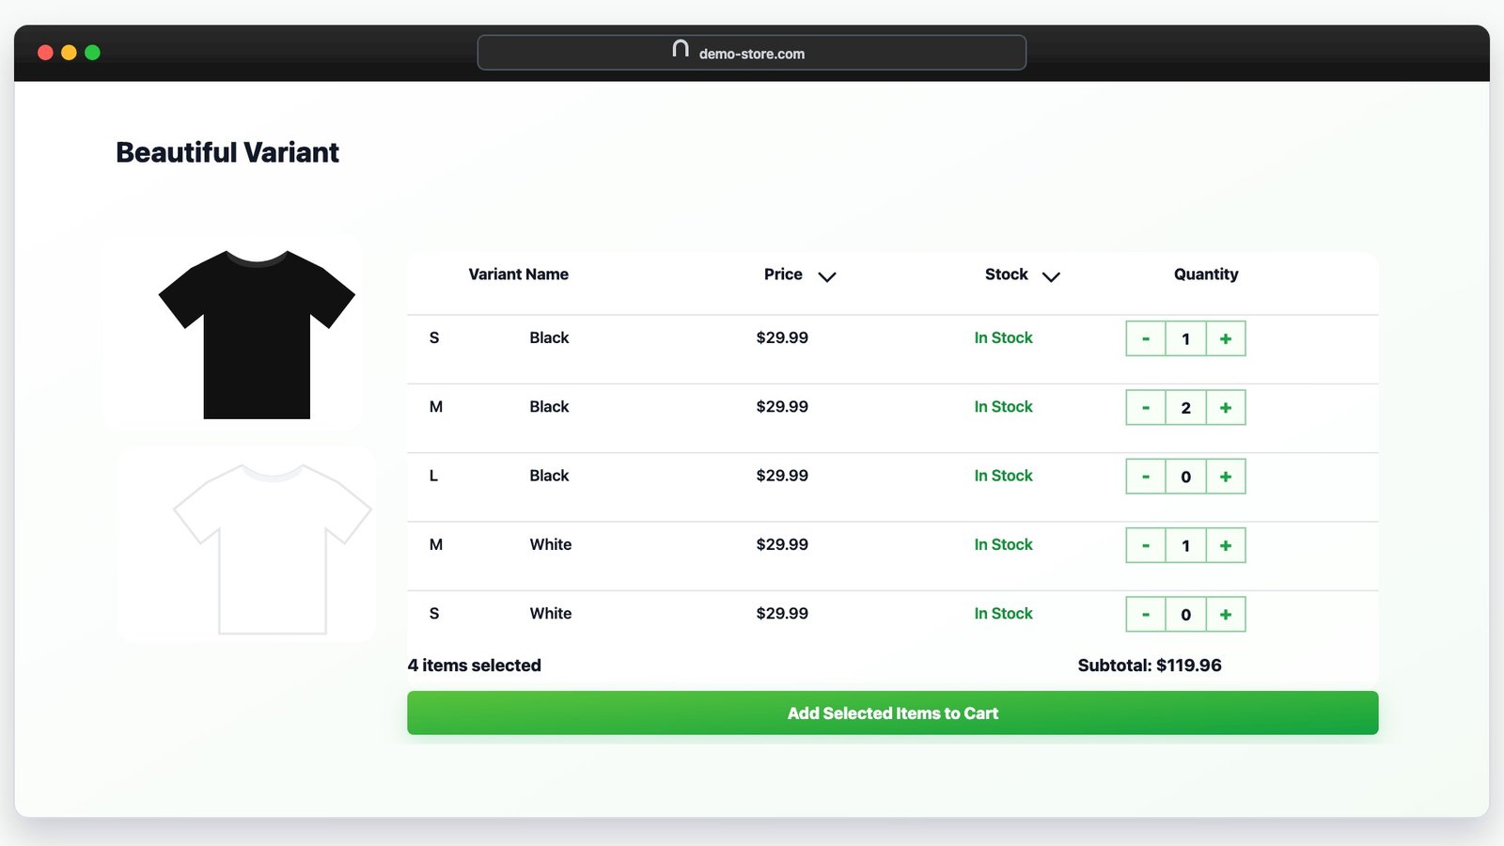The width and height of the screenshot is (1504, 846).
Task: Decrease quantity for L Black variant
Action: (x=1146, y=477)
